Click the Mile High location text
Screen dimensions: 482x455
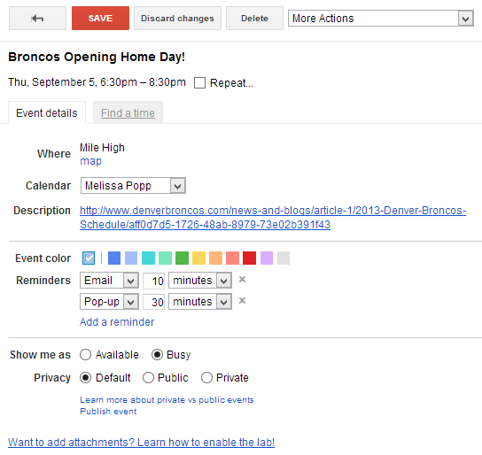coord(103,148)
